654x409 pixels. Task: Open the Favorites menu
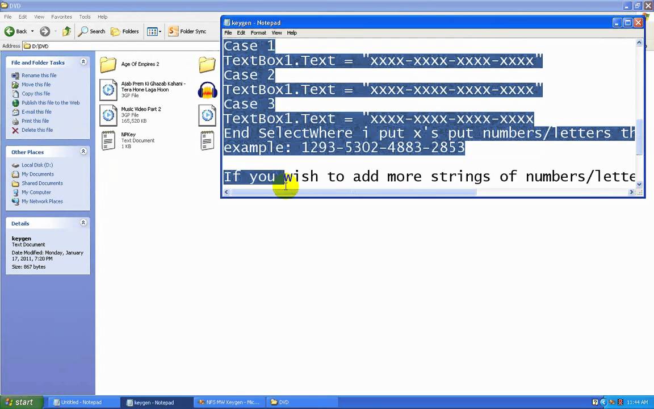pos(61,16)
